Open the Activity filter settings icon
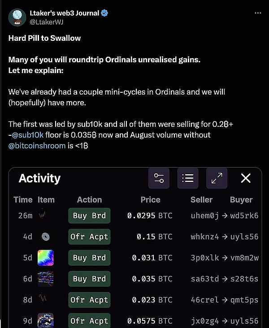This screenshot has width=269, height=328. pos(159,178)
